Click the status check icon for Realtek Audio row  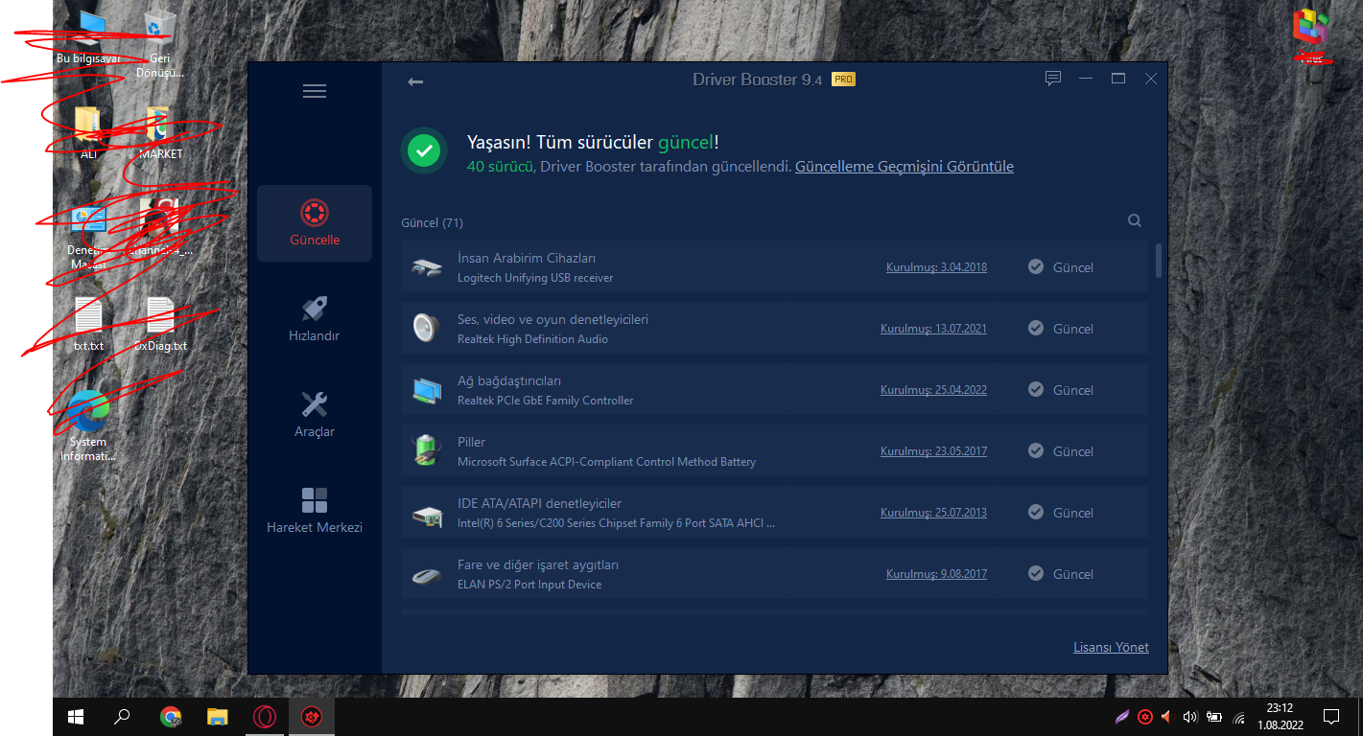tap(1036, 328)
